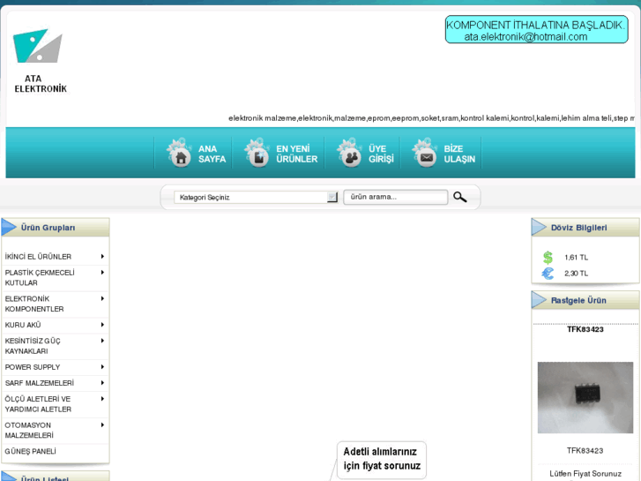This screenshot has width=641, height=481.
Task: Open the POWER SUPPLY category
Action: 33,367
